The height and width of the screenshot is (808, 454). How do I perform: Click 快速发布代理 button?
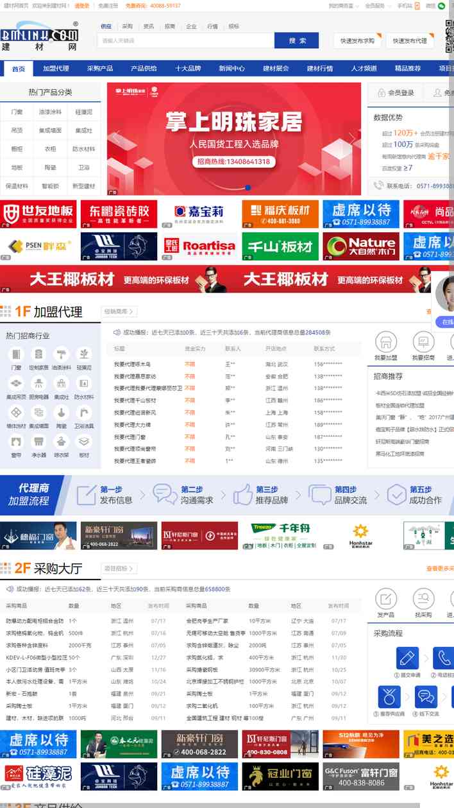point(410,40)
